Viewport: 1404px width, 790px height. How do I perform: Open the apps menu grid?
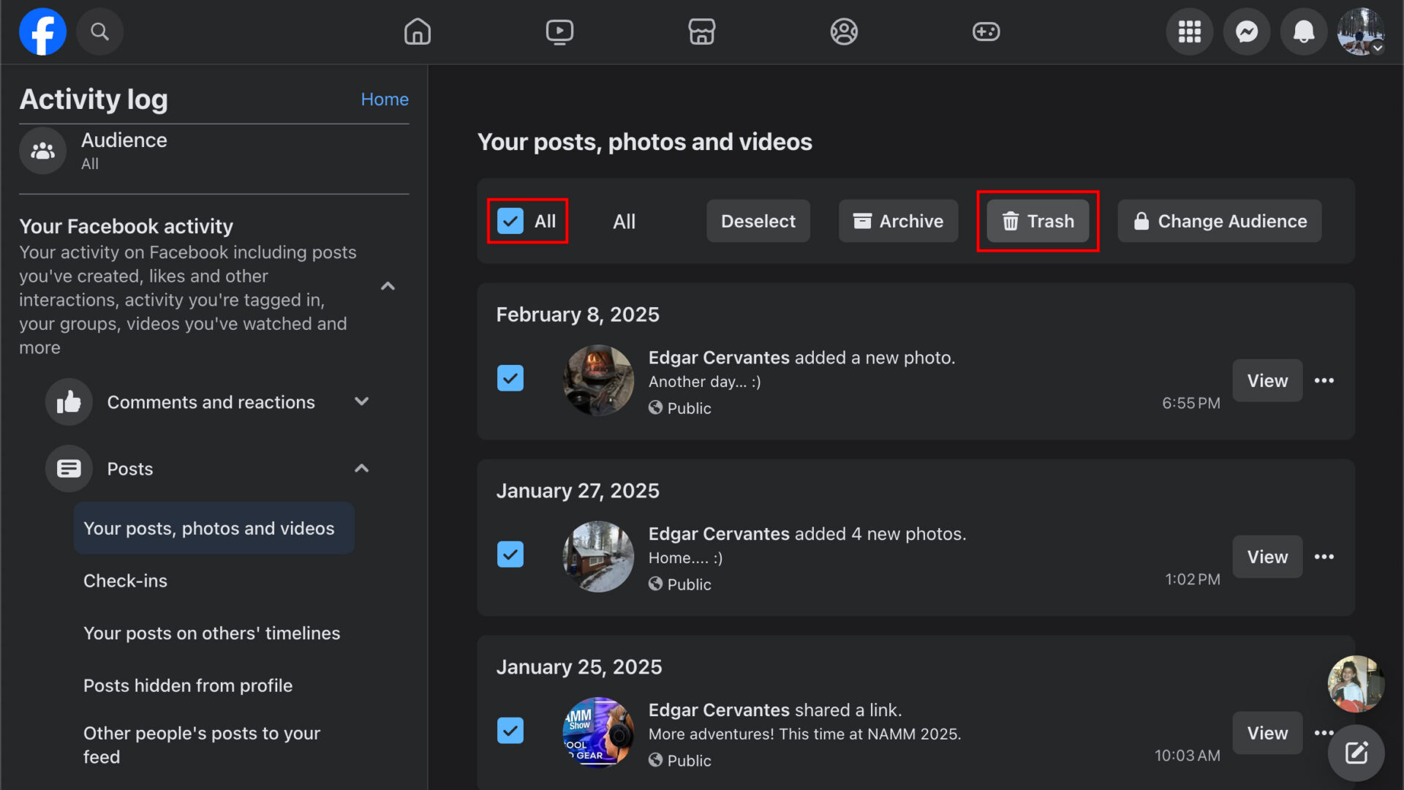coord(1189,31)
